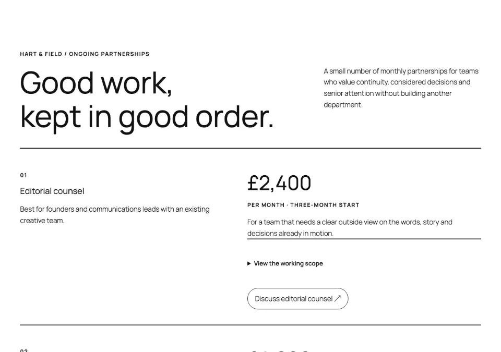
Task: Click the second plan's cut-off price
Action: 279,351
